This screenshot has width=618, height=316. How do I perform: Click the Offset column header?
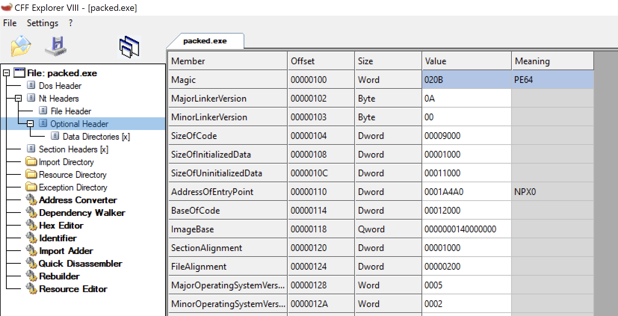point(321,61)
